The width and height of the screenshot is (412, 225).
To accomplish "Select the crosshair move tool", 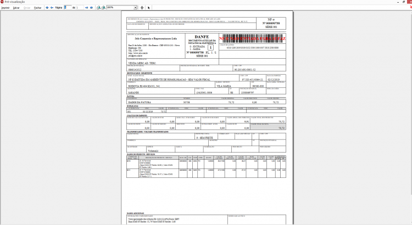I will [142, 8].
